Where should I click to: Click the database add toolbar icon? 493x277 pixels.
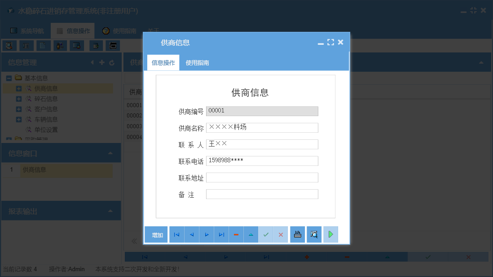click(x=95, y=45)
